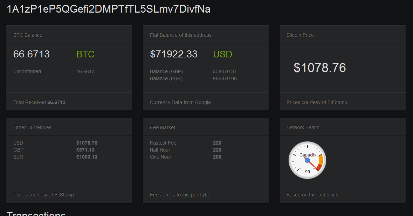The height and width of the screenshot is (216, 413).
Task: Click 'Prices courtesy of BitStamp' under Bitcoin Price
Action: 317,102
